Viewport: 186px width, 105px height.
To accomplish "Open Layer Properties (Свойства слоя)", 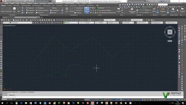I will pos(87,10).
